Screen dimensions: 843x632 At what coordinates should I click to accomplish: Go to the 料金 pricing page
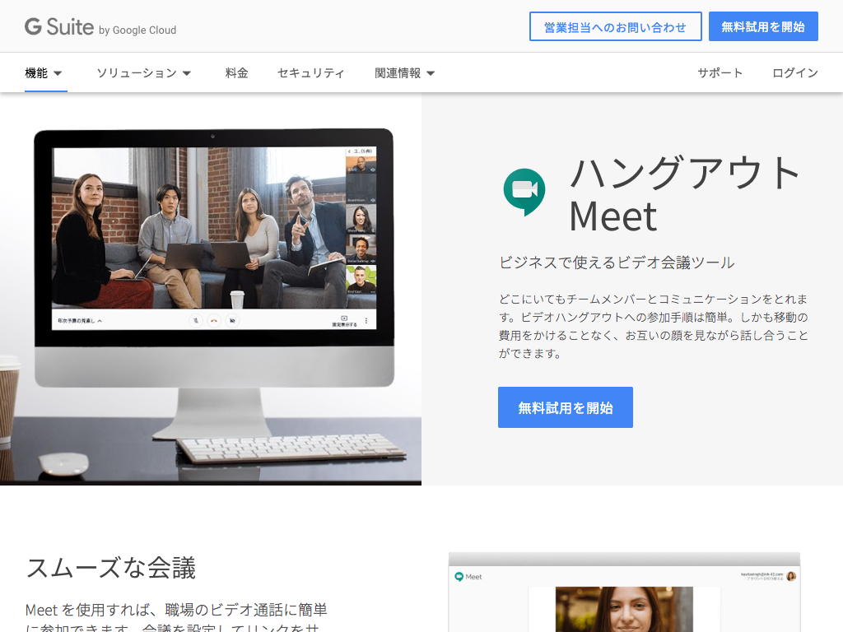[x=236, y=73]
